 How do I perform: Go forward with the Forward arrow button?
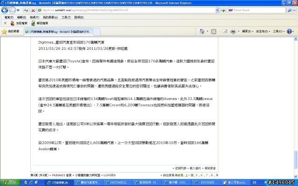(x=12, y=10)
